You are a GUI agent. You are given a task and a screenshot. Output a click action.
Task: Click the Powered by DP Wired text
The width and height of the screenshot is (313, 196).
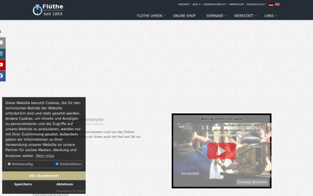coord(70,191)
